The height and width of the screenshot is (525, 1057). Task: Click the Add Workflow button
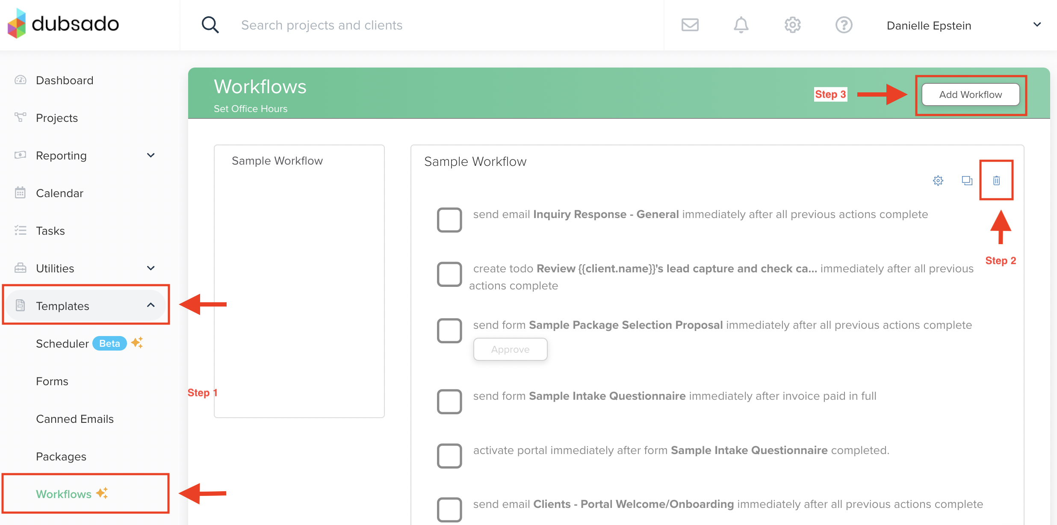970,94
